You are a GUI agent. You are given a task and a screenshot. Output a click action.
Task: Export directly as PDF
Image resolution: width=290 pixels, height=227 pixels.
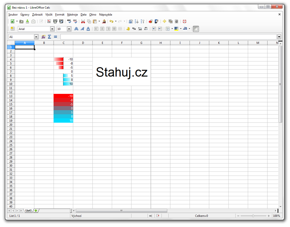(49, 21)
